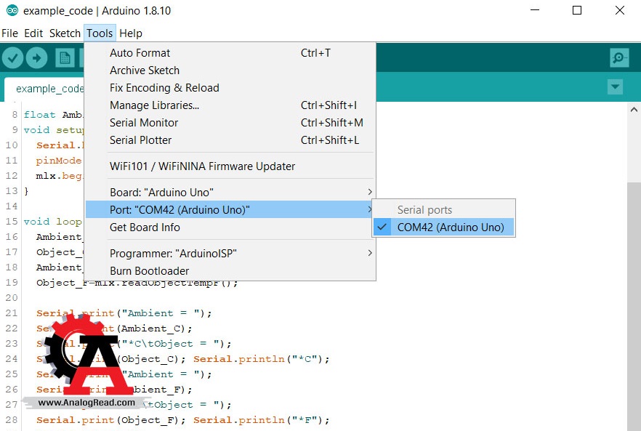Choose Burn Bootloader
This screenshot has width=641, height=431.
[230, 271]
